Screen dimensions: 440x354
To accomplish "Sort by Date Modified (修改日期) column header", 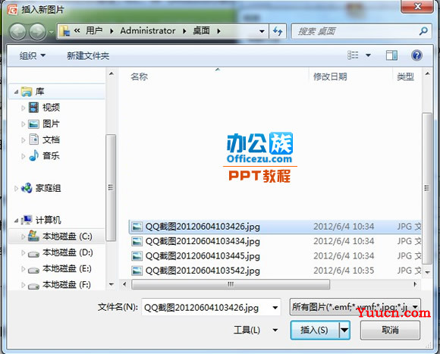I will coord(330,77).
